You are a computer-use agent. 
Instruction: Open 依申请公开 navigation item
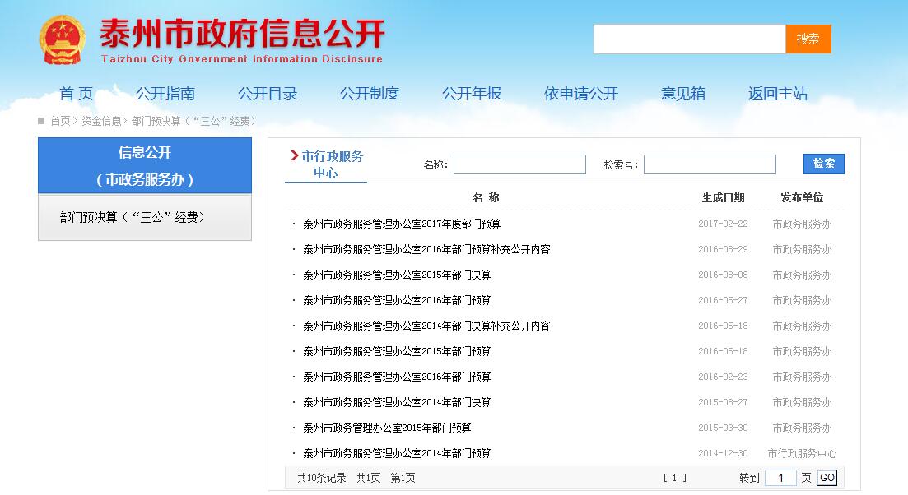coord(580,94)
